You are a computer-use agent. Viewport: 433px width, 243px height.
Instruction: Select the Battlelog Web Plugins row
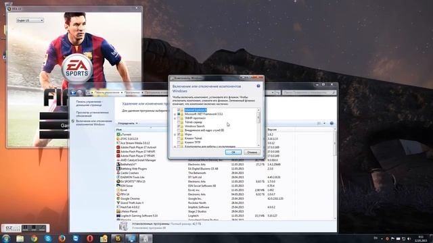[x=225, y=169]
